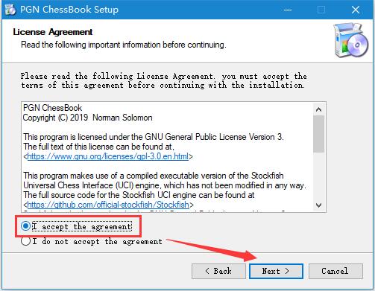Cancel the installation

coord(335,271)
